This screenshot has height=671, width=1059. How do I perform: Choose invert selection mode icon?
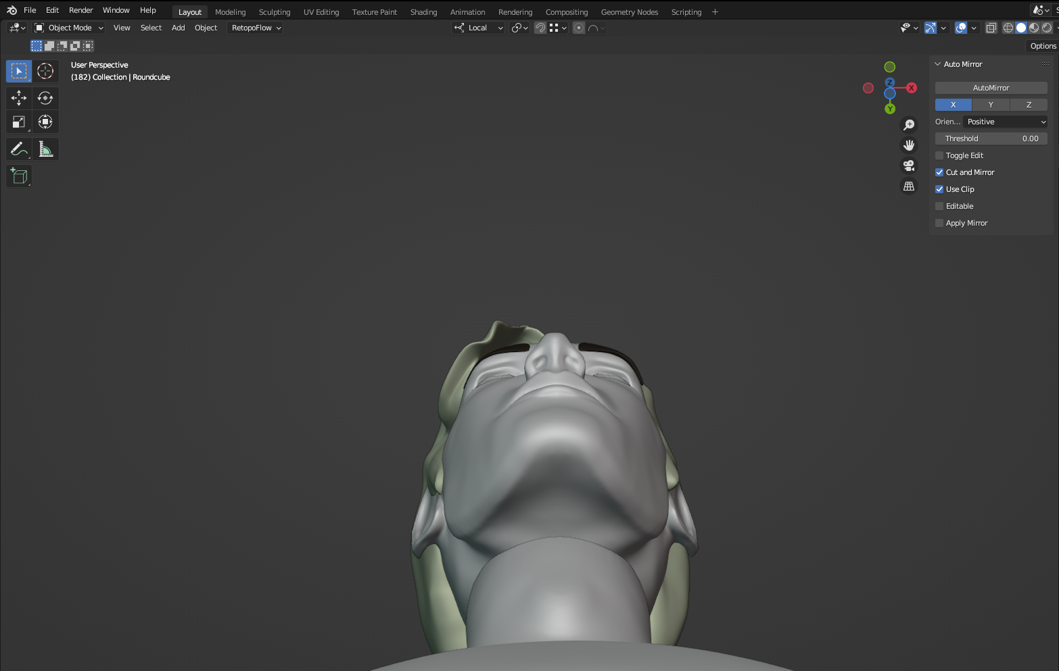[75, 46]
